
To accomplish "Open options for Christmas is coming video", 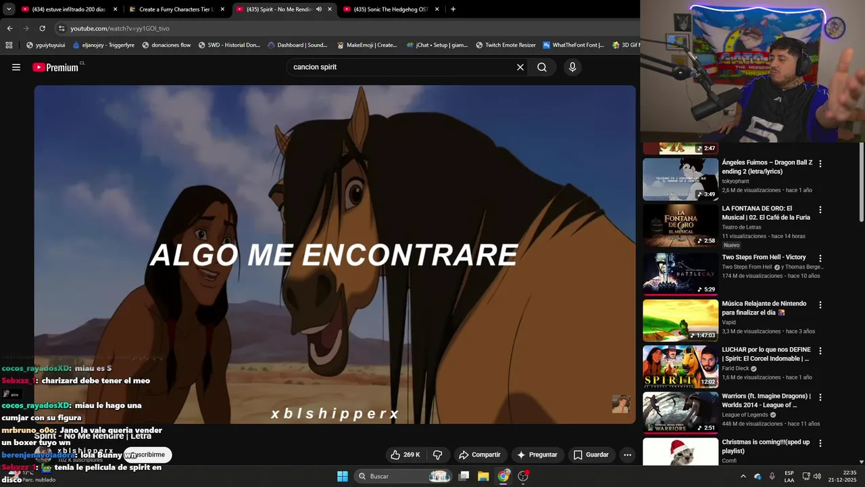I will click(x=820, y=443).
